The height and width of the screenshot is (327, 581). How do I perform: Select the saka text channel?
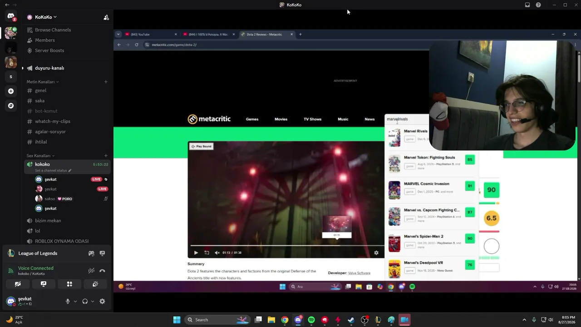point(67,101)
